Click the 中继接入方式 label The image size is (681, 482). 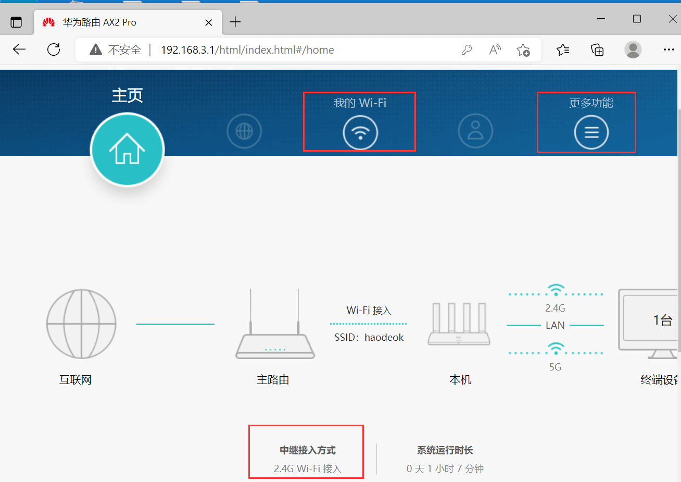tap(307, 450)
